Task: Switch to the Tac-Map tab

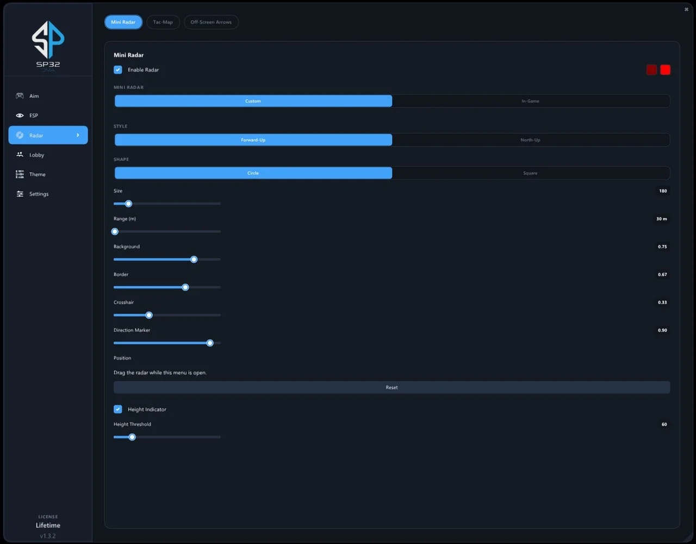Action: (x=163, y=22)
